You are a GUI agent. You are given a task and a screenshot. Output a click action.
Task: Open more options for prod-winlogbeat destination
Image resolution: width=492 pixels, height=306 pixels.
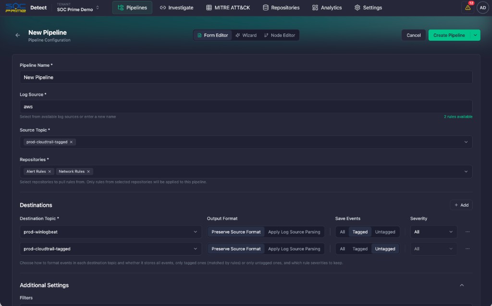(467, 232)
